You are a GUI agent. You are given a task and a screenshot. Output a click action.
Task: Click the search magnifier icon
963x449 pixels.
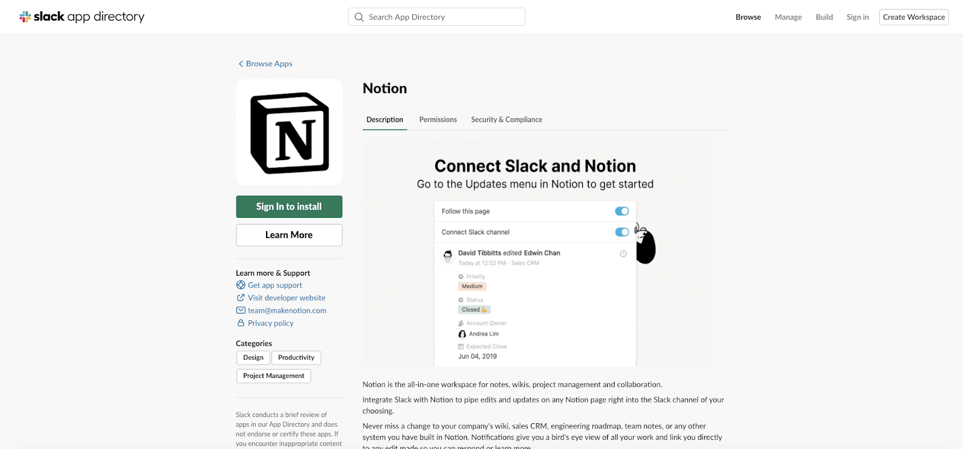coord(359,17)
